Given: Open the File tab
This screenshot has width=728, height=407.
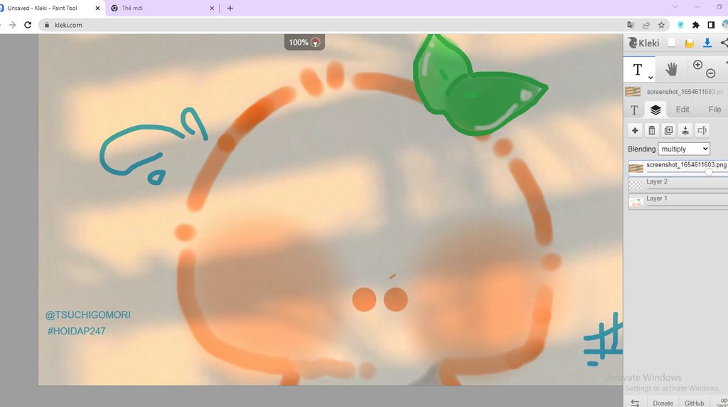Looking at the screenshot, I should [714, 110].
